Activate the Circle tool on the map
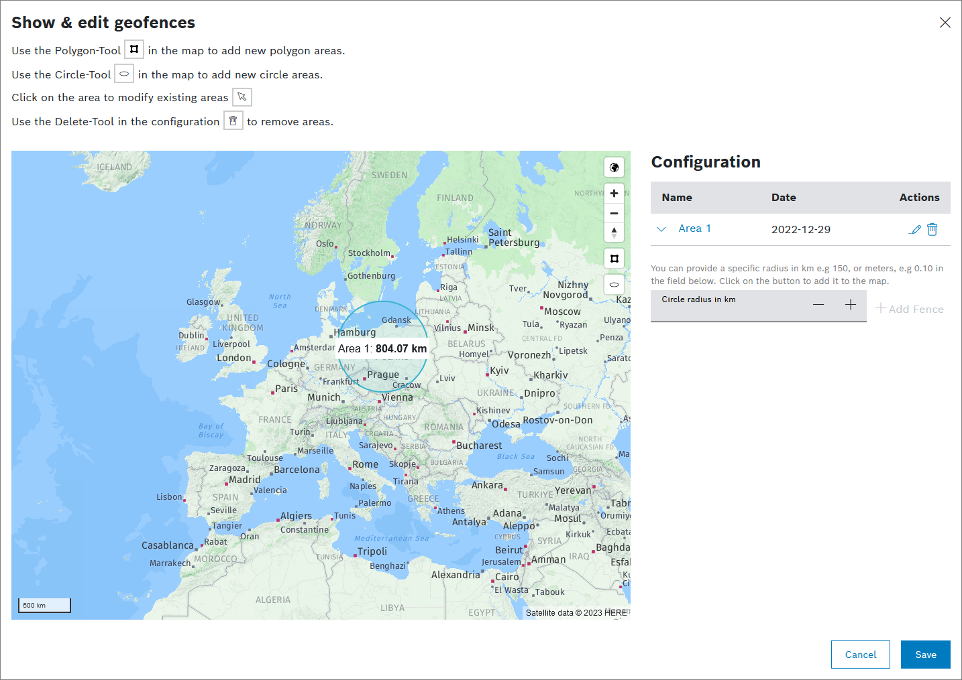 pyautogui.click(x=614, y=285)
